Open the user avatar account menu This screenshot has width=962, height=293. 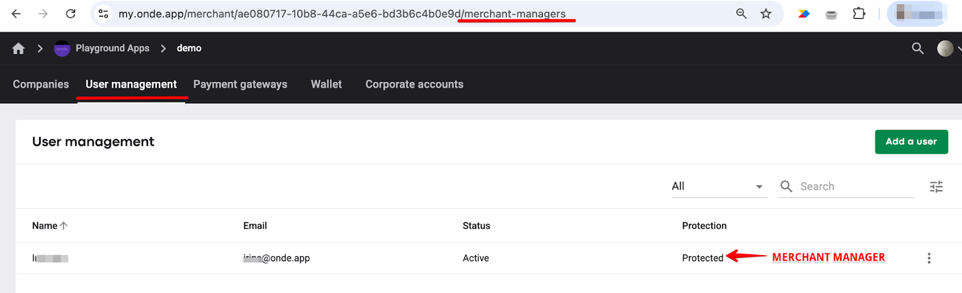click(945, 49)
